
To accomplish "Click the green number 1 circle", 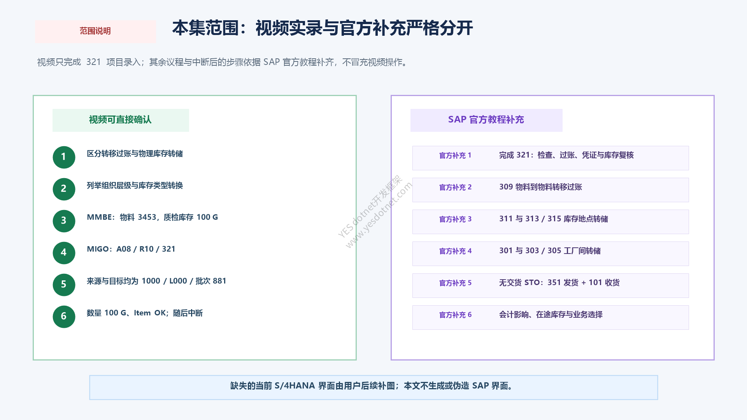I will click(x=64, y=157).
